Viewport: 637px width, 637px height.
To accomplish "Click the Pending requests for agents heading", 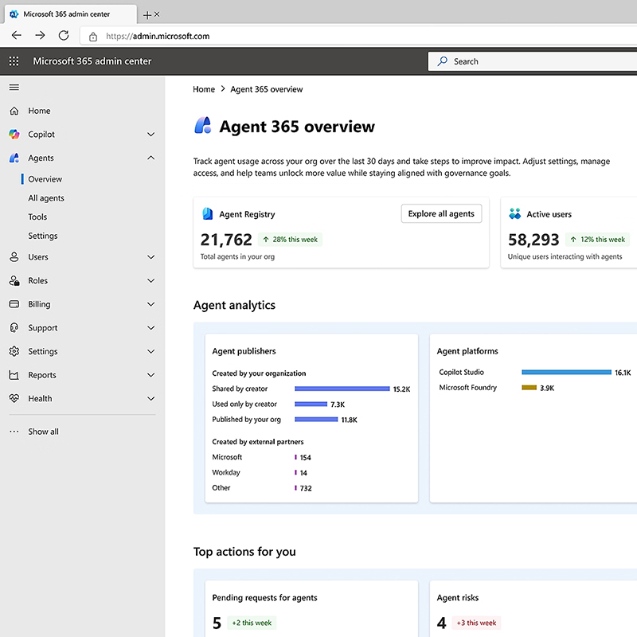I will (x=264, y=598).
